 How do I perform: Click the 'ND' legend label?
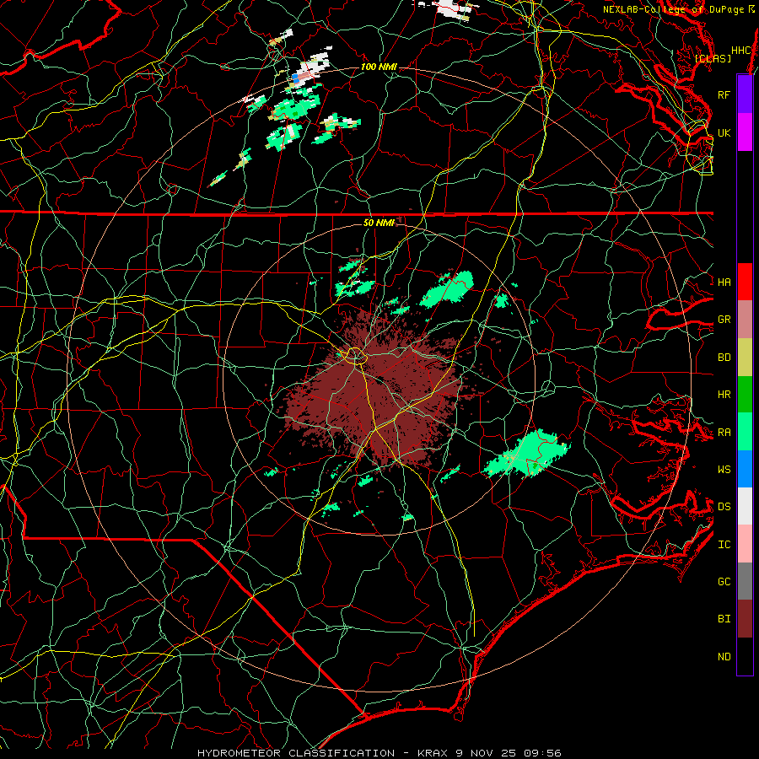coord(724,657)
